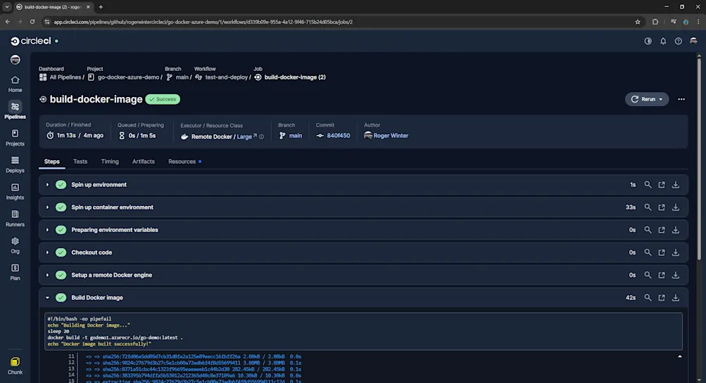Open the user profile avatar menu

pyautogui.click(x=693, y=41)
